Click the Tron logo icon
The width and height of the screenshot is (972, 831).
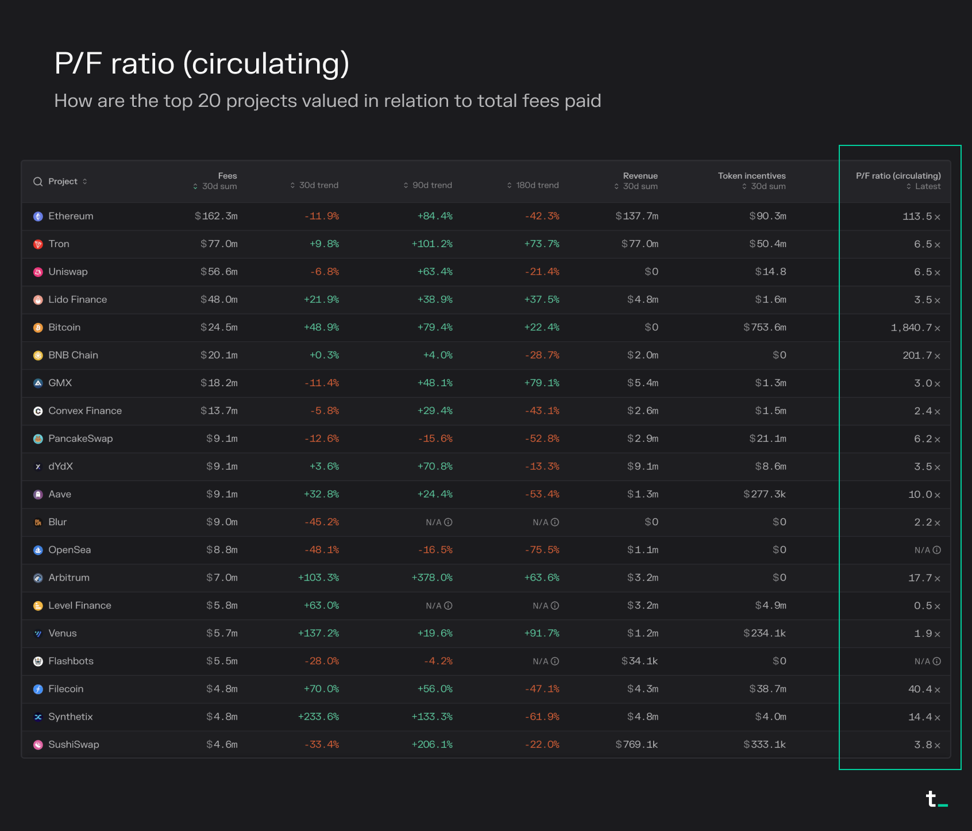point(38,244)
